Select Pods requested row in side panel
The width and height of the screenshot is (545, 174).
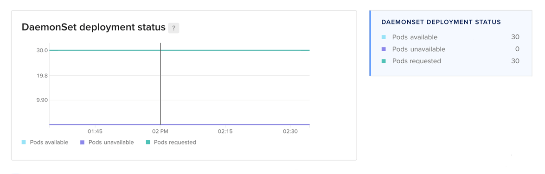(x=450, y=61)
